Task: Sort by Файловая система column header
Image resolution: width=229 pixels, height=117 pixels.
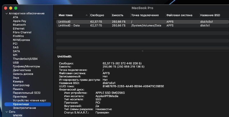Action: pos(179,15)
